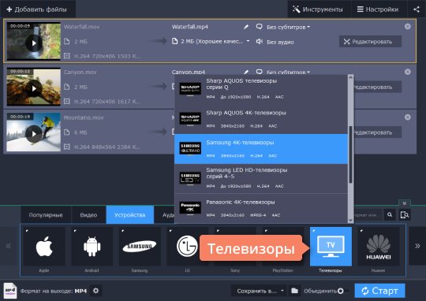Select Panasonic 4K-телевизоры preset
This screenshot has width=426, height=301.
(261, 209)
